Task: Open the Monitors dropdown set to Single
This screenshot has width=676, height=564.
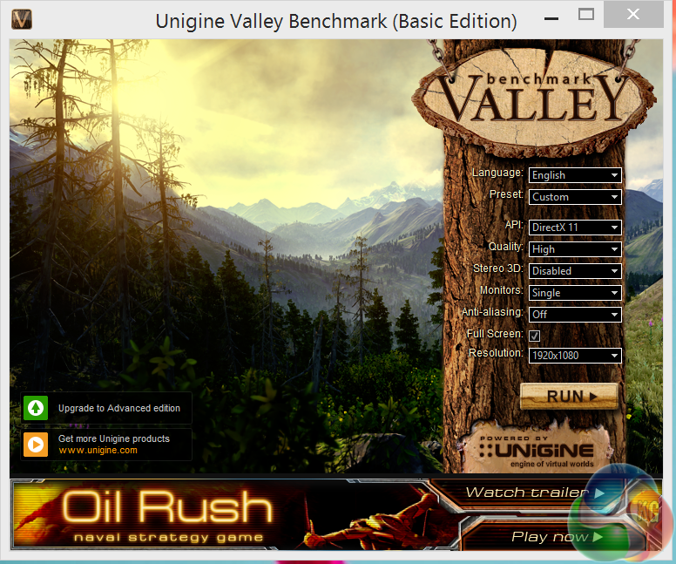Action: click(x=575, y=293)
